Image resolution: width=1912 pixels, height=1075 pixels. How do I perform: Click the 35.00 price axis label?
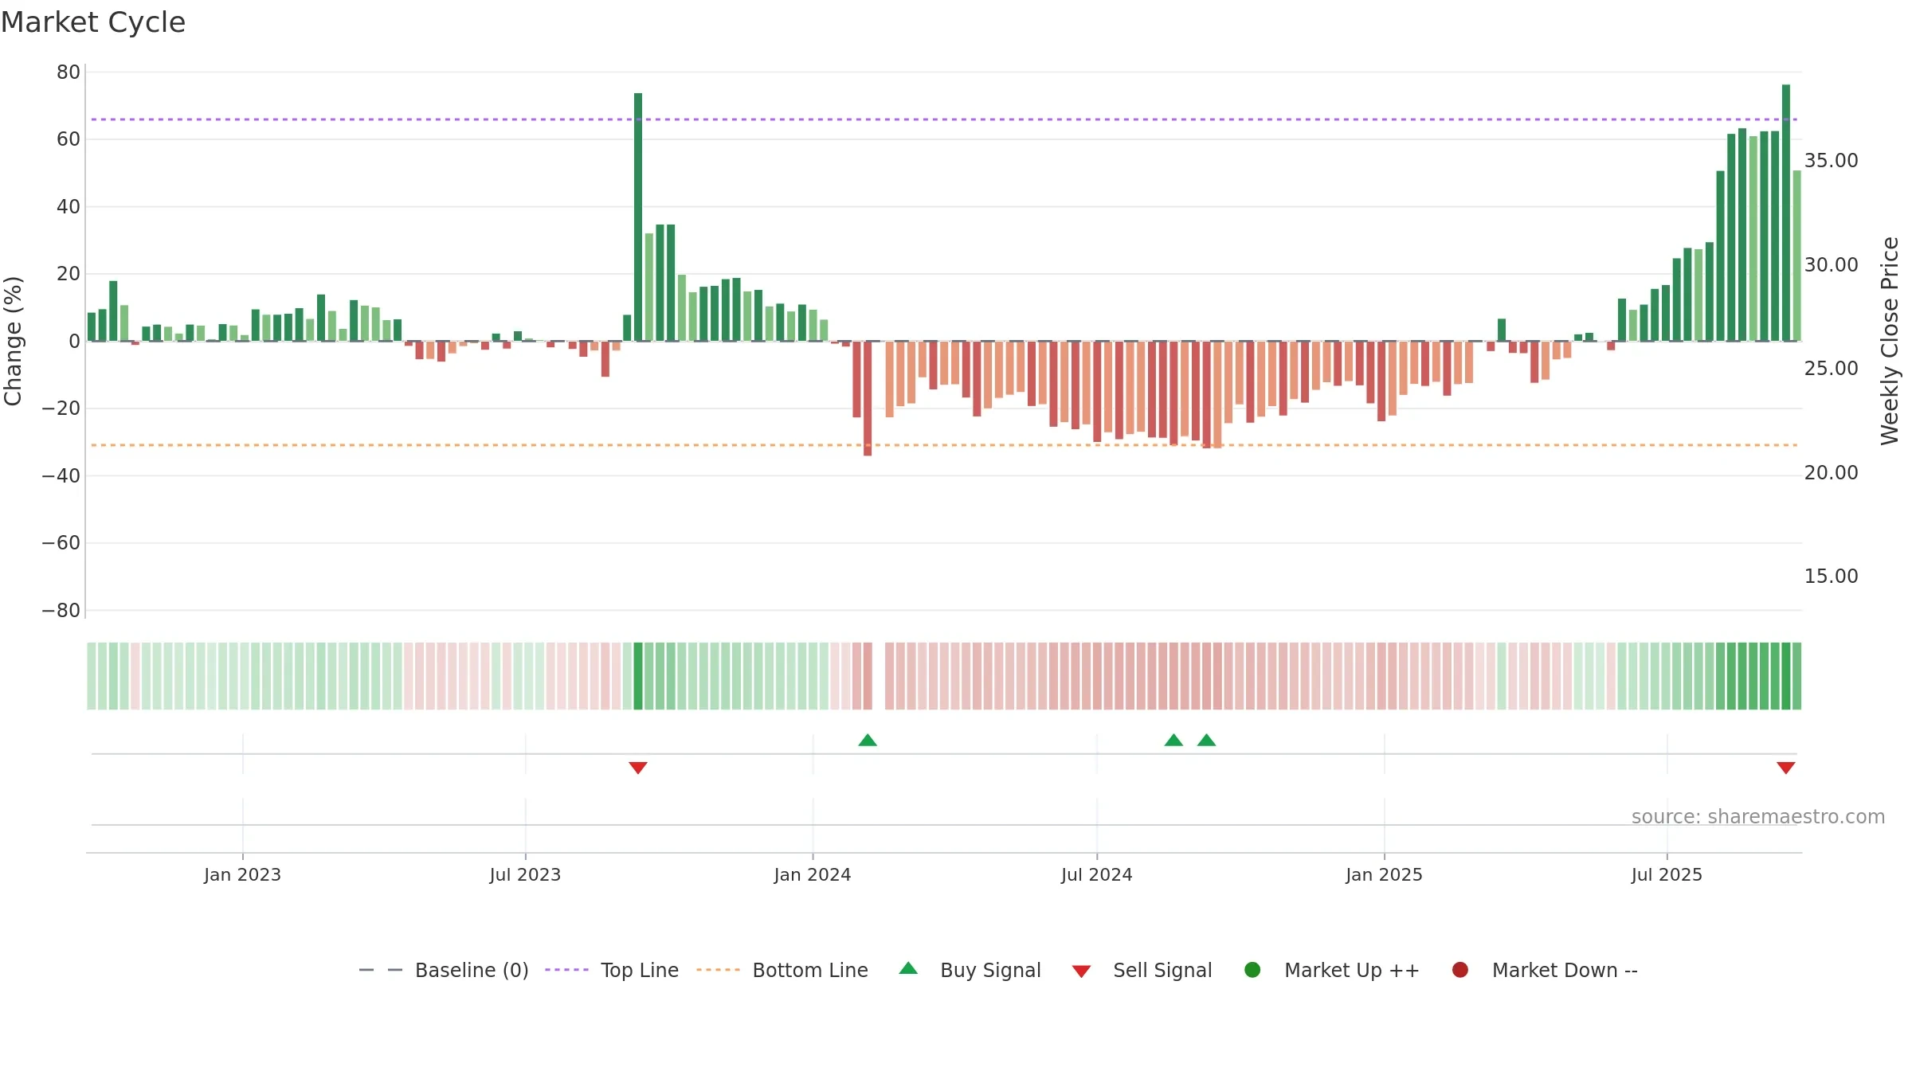(1831, 160)
